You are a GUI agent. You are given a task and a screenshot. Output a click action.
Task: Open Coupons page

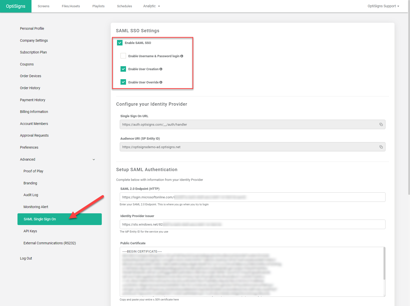(27, 64)
